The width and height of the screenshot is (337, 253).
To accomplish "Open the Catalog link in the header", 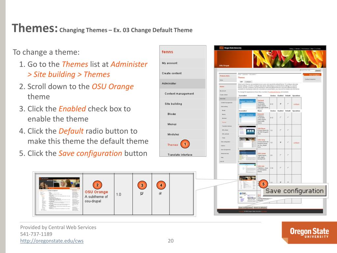I will tap(291, 49).
